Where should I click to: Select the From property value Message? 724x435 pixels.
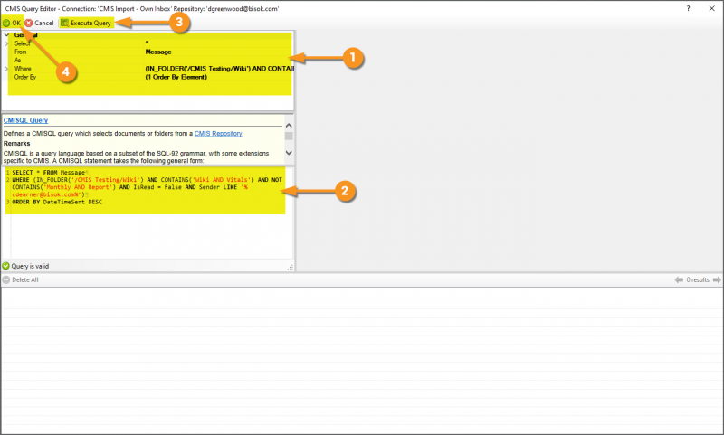point(158,52)
